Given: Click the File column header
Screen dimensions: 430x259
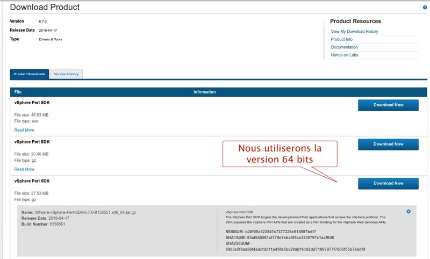Looking at the screenshot, I should coord(18,92).
